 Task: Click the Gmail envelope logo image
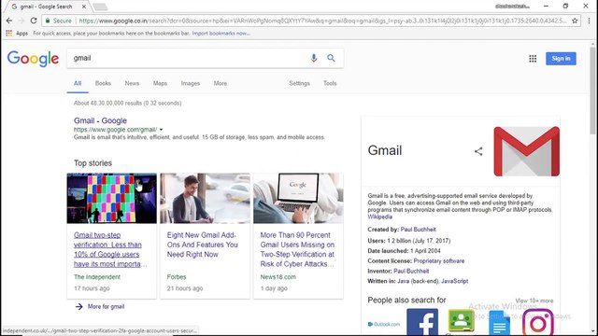click(x=527, y=151)
